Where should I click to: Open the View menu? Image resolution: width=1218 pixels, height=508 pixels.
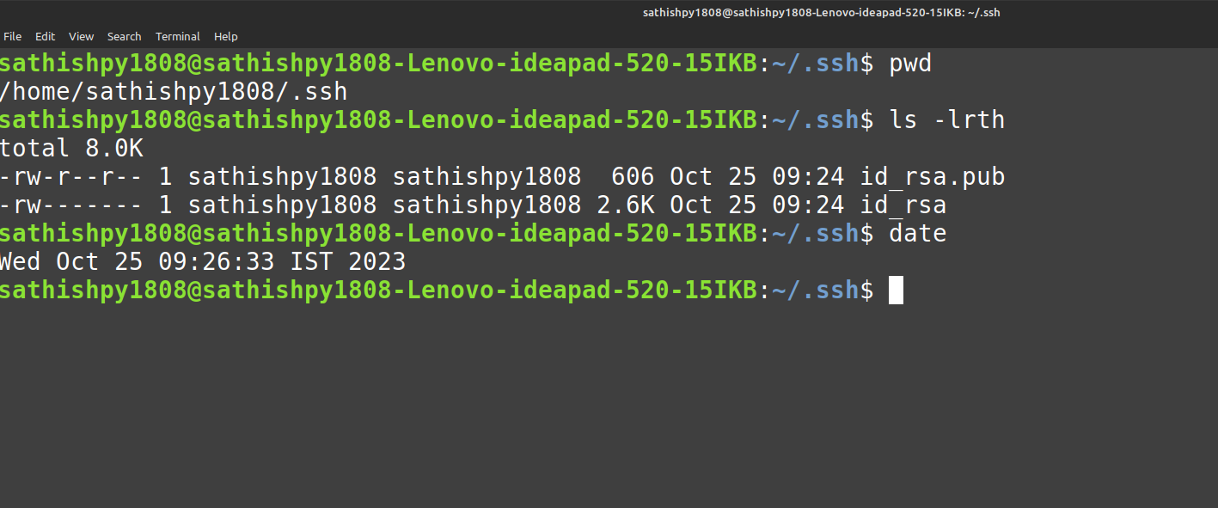point(82,37)
